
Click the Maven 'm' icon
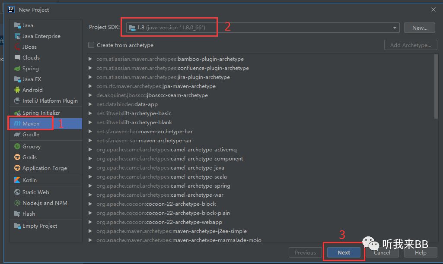17,123
